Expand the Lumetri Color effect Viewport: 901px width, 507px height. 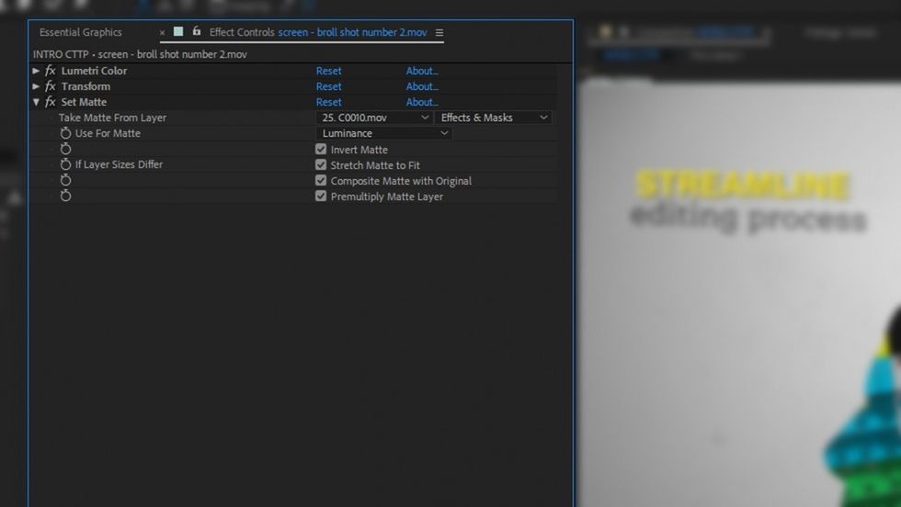point(36,71)
